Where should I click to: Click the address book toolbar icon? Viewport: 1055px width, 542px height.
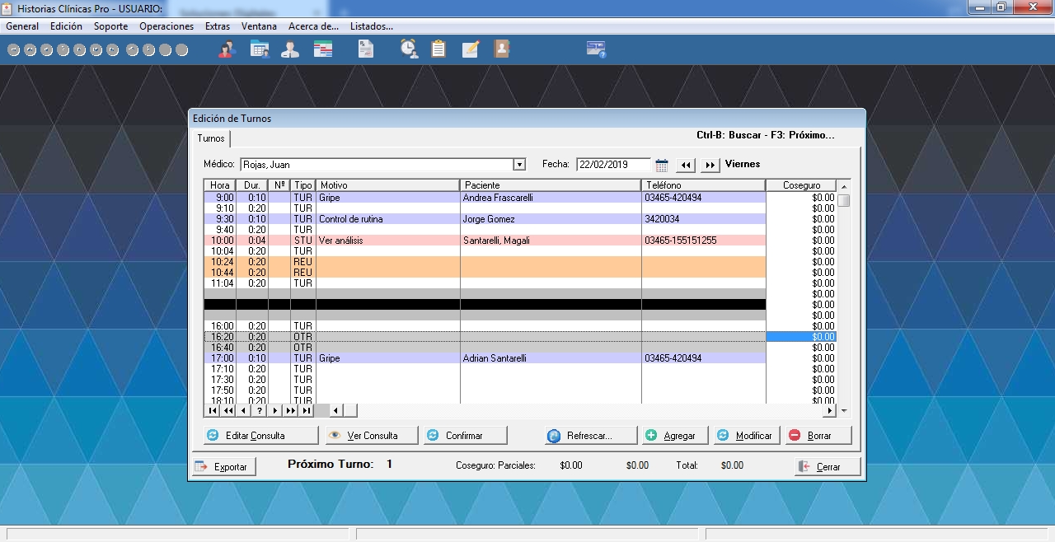[501, 49]
